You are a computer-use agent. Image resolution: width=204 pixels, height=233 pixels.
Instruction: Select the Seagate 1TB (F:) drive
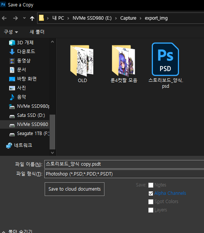click(33, 134)
